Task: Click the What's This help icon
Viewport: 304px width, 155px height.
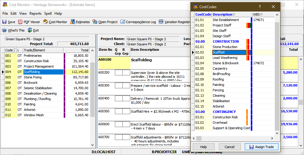Action: tap(5, 30)
